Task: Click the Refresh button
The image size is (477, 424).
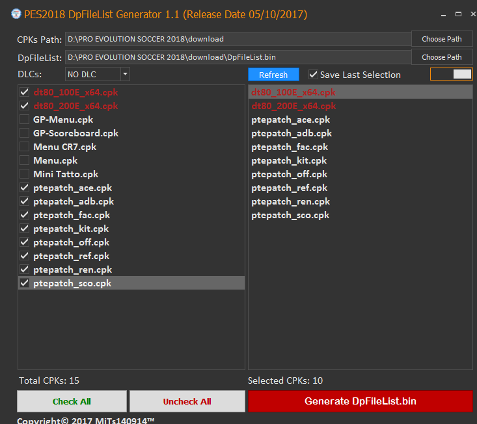Action: click(x=273, y=75)
